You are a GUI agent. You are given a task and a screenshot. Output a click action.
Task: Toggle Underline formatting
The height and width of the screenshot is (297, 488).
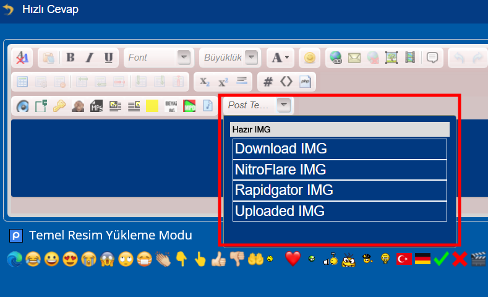tap(108, 58)
